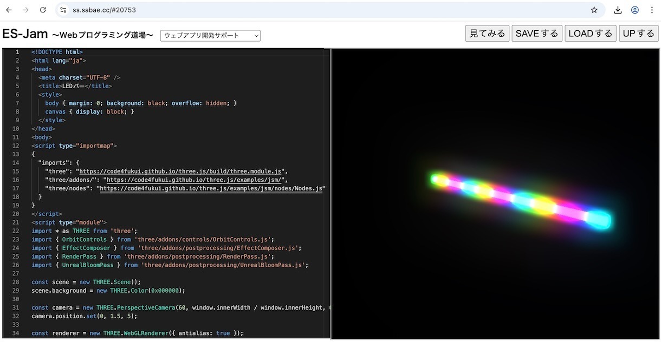
Task: Click the LOADする button
Action: pos(591,34)
